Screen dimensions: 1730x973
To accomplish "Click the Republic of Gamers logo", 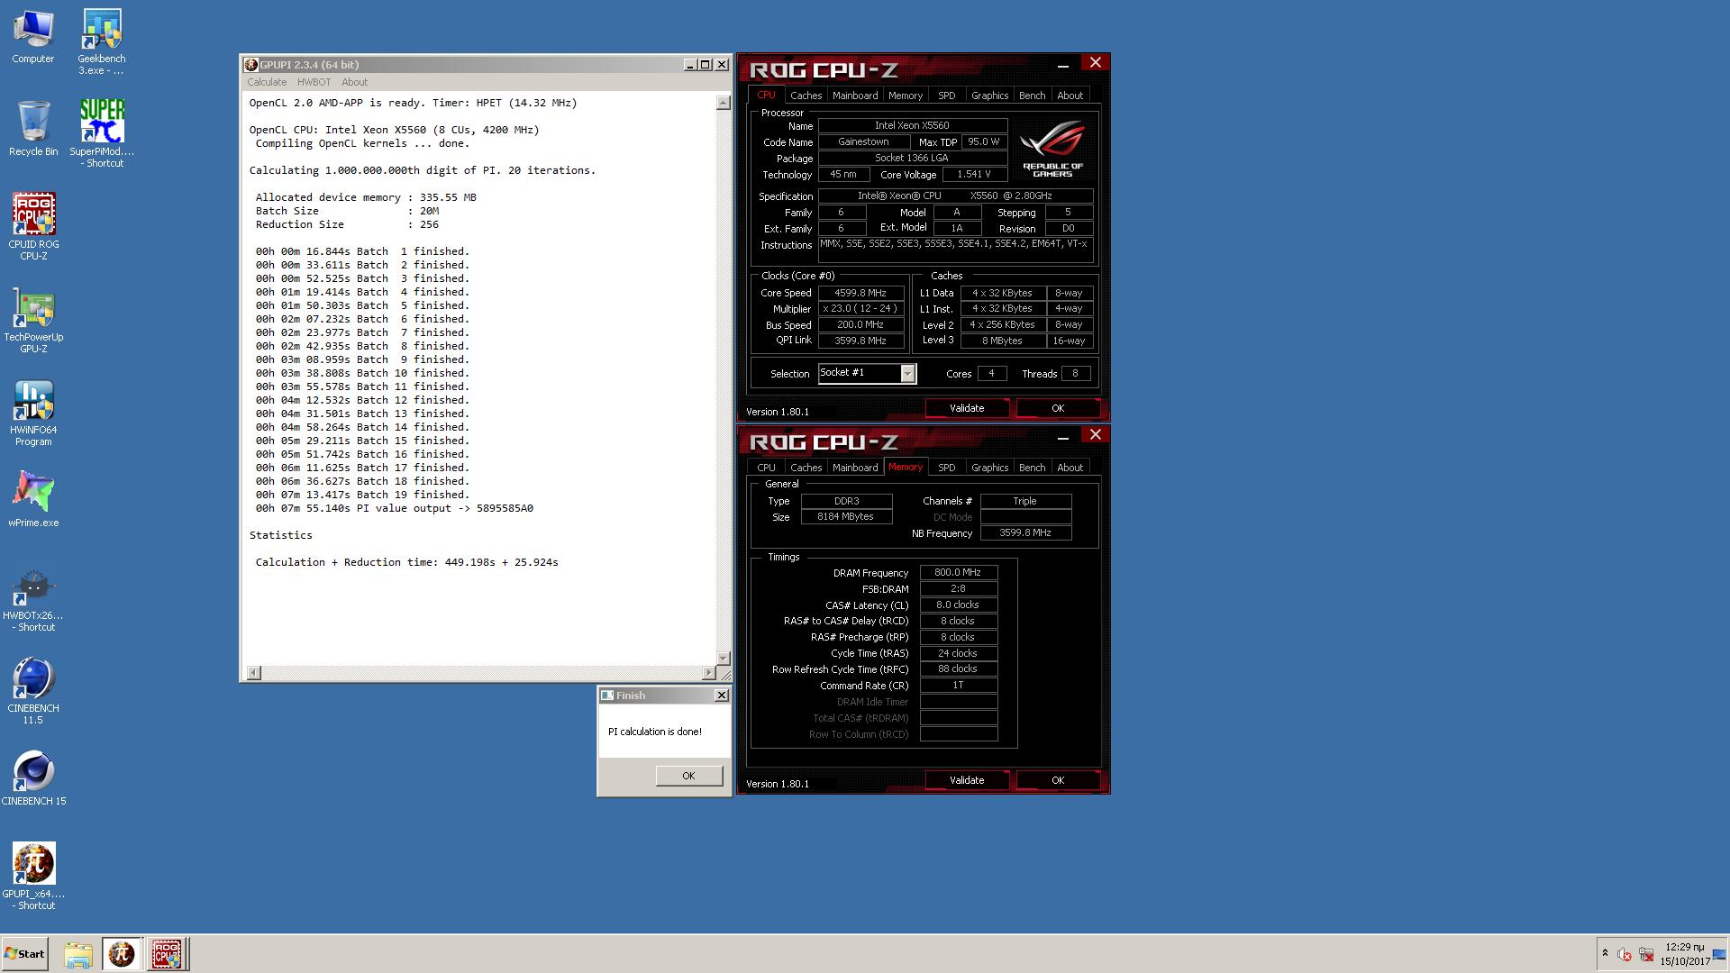I will pos(1052,149).
